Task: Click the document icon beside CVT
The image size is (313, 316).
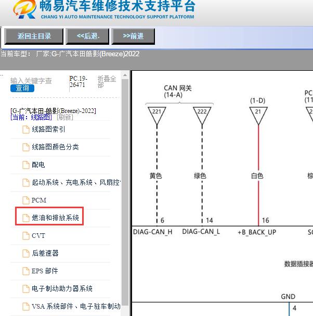Action: [26, 236]
